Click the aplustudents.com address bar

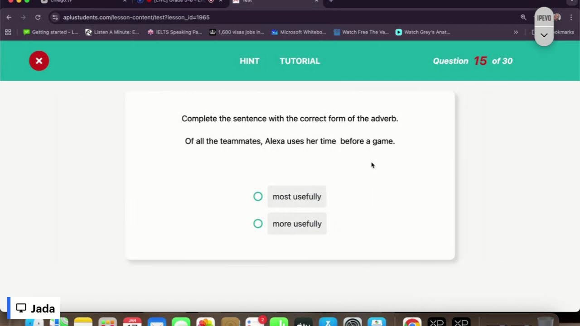click(x=136, y=17)
